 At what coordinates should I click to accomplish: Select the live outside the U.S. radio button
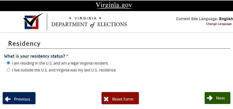click(x=8, y=70)
